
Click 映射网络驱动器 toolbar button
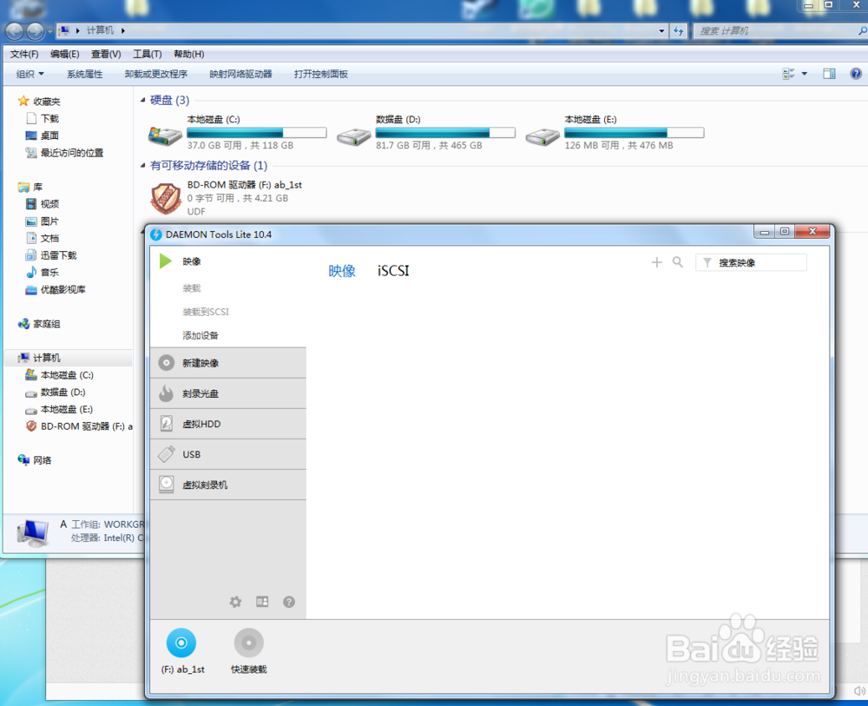point(240,74)
